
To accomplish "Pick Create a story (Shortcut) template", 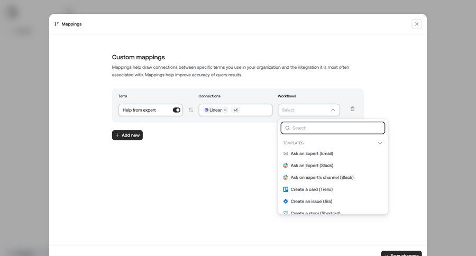I will click(333, 212).
